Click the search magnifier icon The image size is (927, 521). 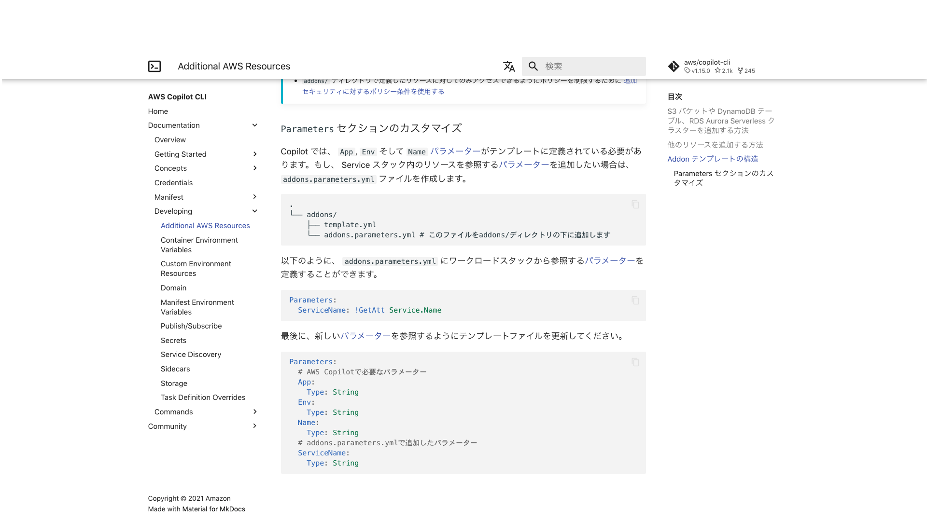[533, 67]
